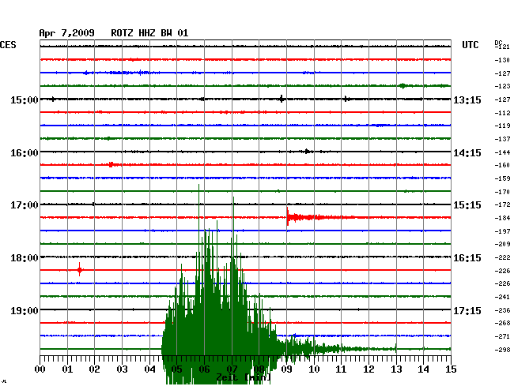Select the station header "ROTZ HHZ BW 01"
Screen dimensions: 514x390
(149, 33)
